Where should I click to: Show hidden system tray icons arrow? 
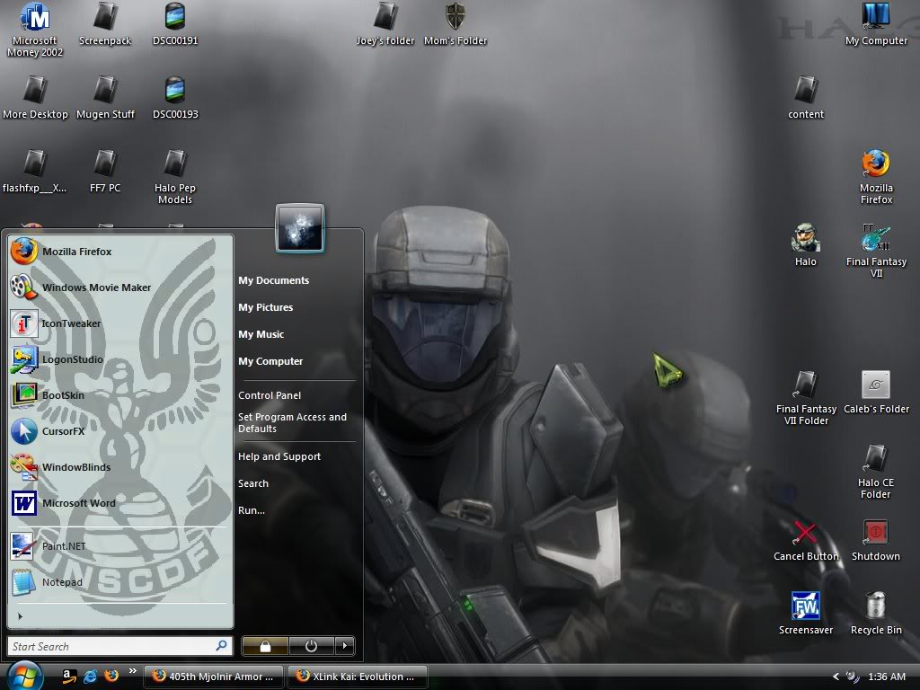coord(836,677)
